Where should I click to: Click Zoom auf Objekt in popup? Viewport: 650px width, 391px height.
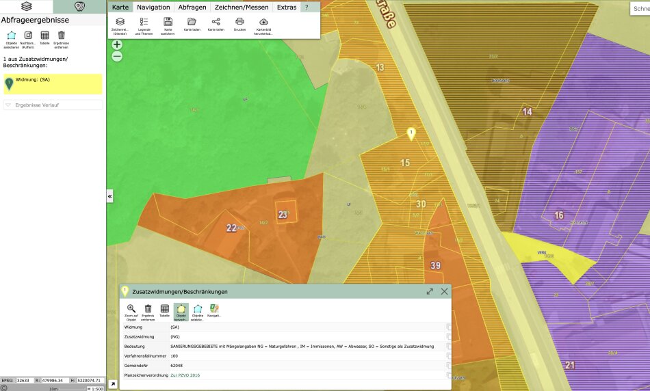pyautogui.click(x=131, y=312)
